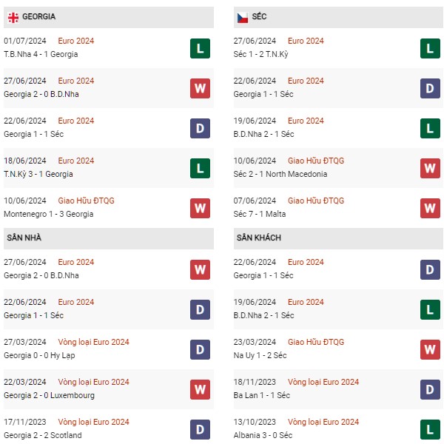The height and width of the screenshot is (444, 444).
Task: Select the Sân Nhà section header
Action: coord(24,238)
